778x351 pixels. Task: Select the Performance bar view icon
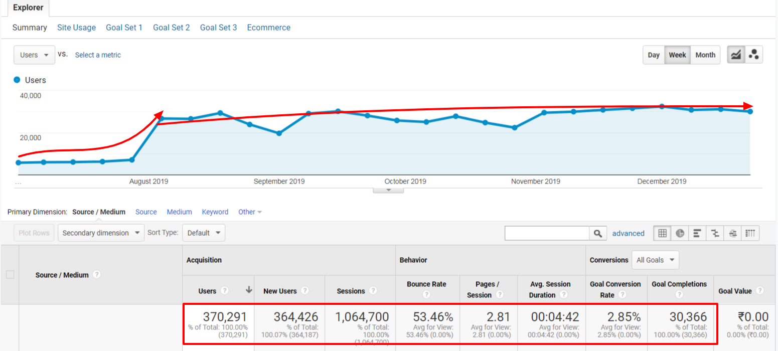coord(697,233)
